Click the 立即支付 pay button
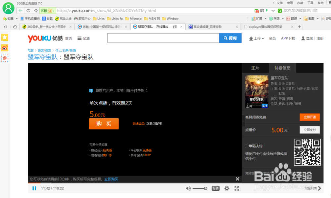Viewport: 331px width, 198px height. pos(310,130)
